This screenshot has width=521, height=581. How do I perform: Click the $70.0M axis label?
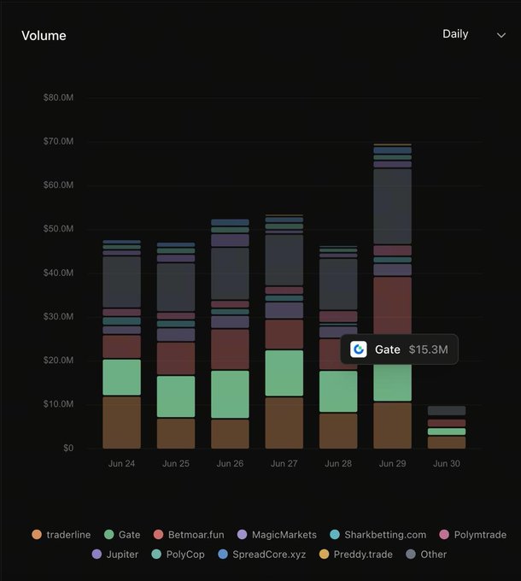(x=58, y=141)
